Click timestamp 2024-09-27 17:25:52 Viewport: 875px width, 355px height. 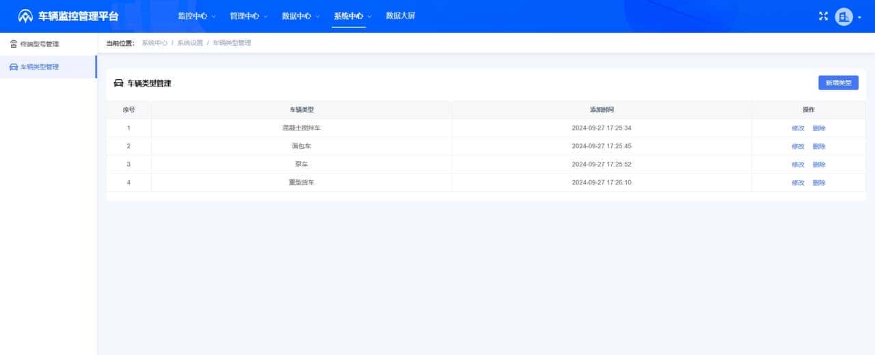tap(602, 165)
